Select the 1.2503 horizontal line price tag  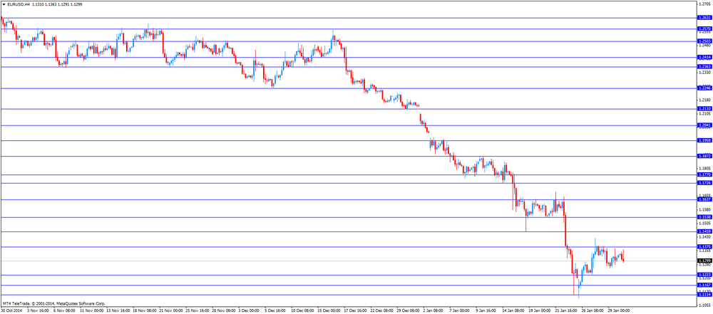point(705,41)
